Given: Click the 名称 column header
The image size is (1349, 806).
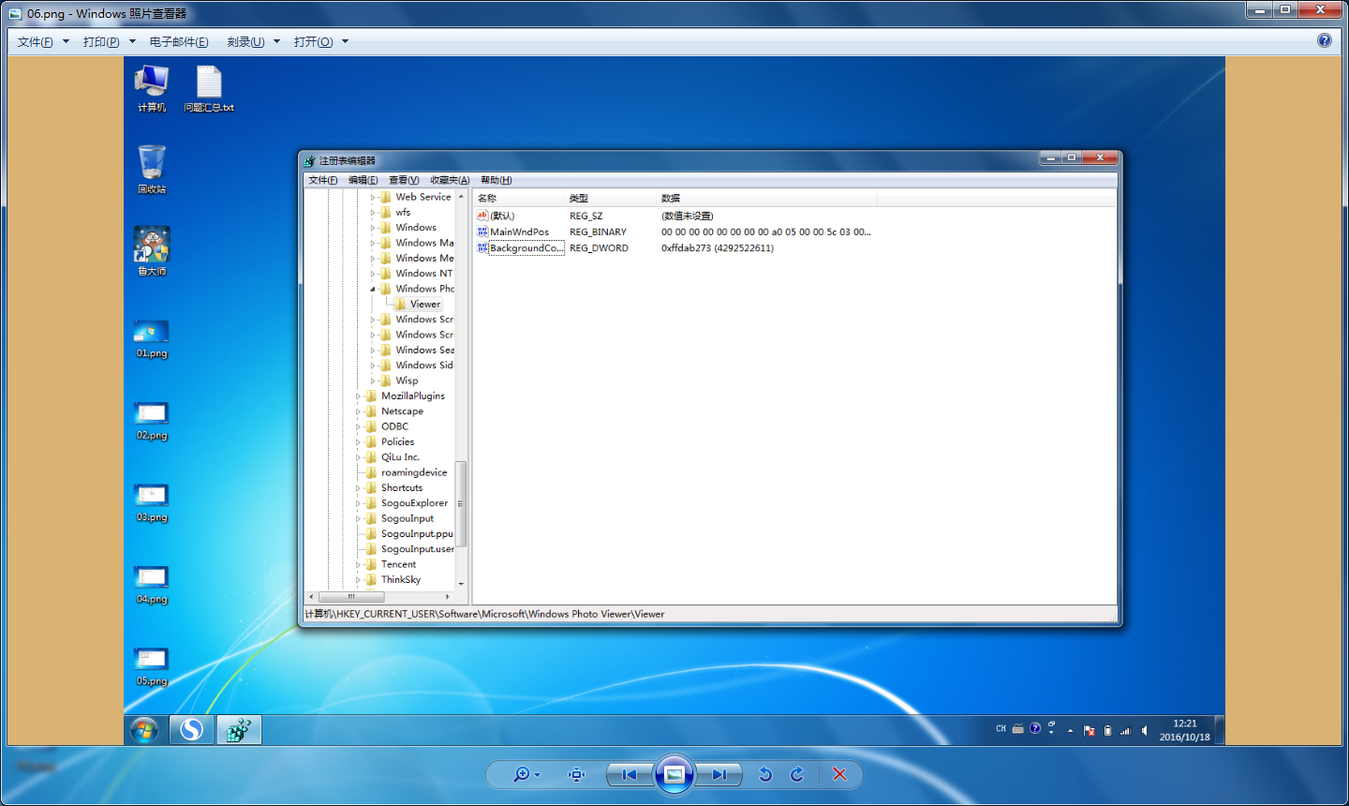Looking at the screenshot, I should point(519,198).
